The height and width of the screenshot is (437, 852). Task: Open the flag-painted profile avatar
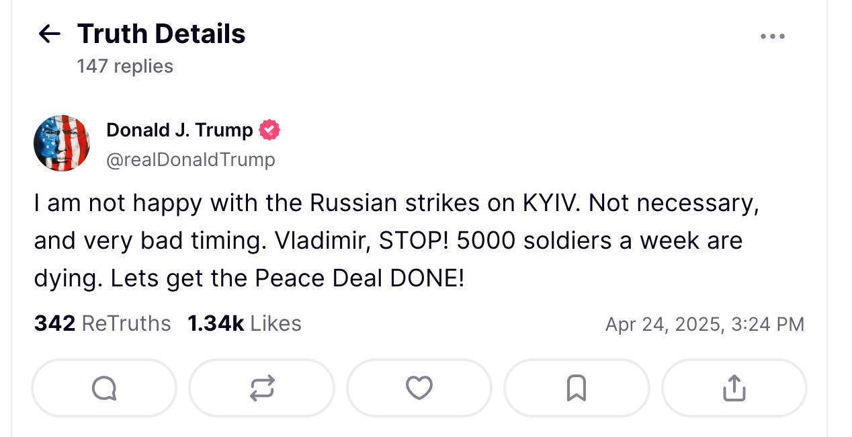point(62,143)
